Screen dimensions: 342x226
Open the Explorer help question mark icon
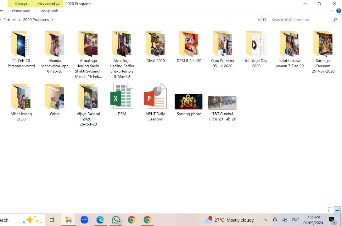[339, 11]
